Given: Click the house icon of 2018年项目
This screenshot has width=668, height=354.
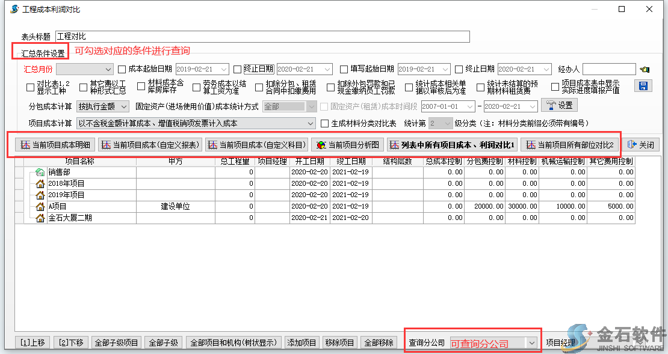Looking at the screenshot, I should 40,184.
